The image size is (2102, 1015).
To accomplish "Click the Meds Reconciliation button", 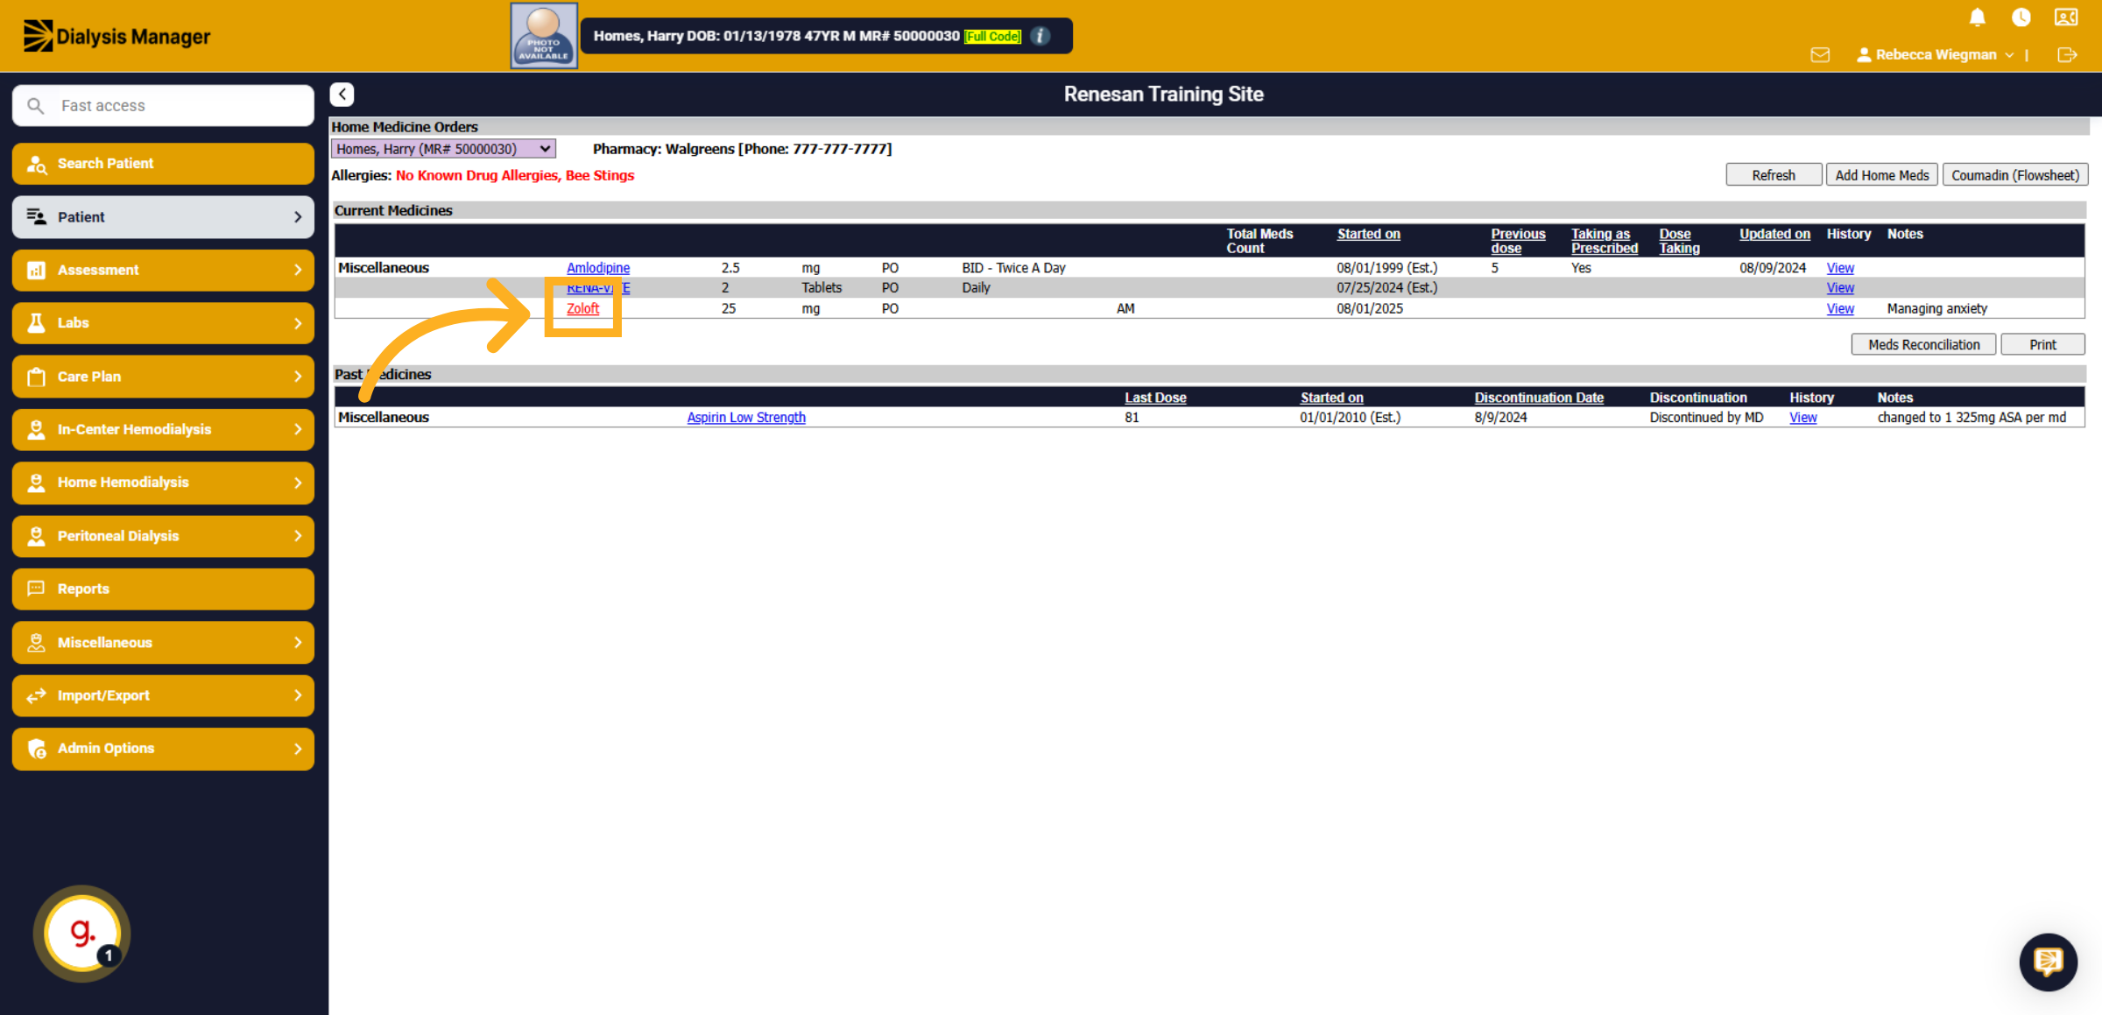I will pos(1923,345).
